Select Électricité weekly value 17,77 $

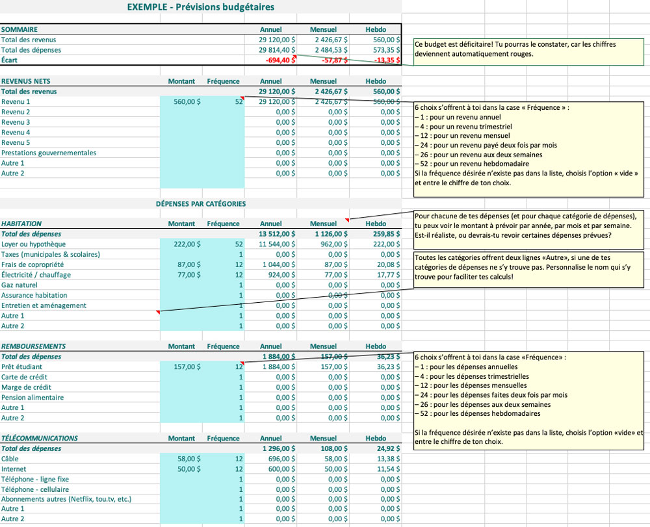coord(389,275)
